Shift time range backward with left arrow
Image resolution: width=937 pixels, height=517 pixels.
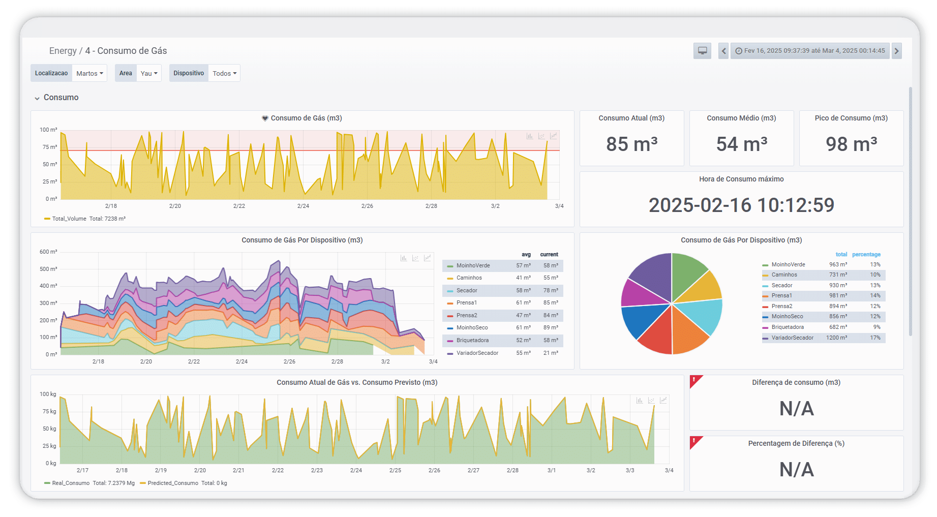pos(723,51)
